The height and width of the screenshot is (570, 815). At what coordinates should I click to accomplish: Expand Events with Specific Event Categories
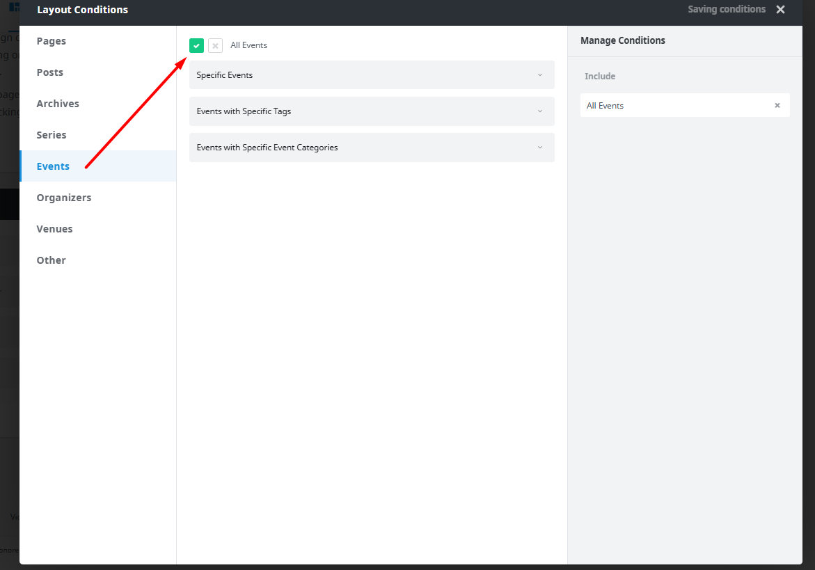coord(372,148)
